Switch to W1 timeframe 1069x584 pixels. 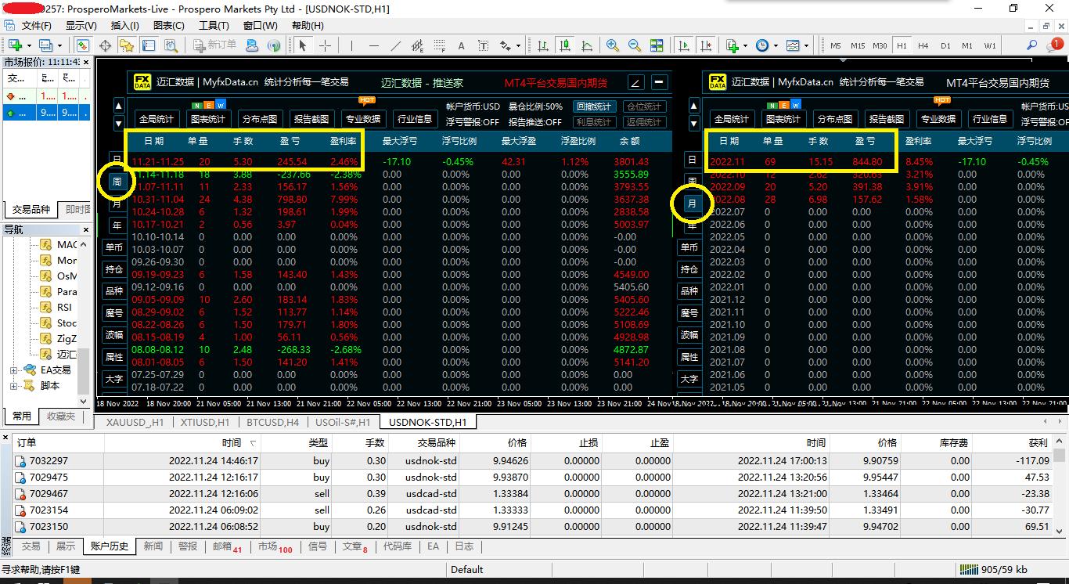tap(990, 45)
